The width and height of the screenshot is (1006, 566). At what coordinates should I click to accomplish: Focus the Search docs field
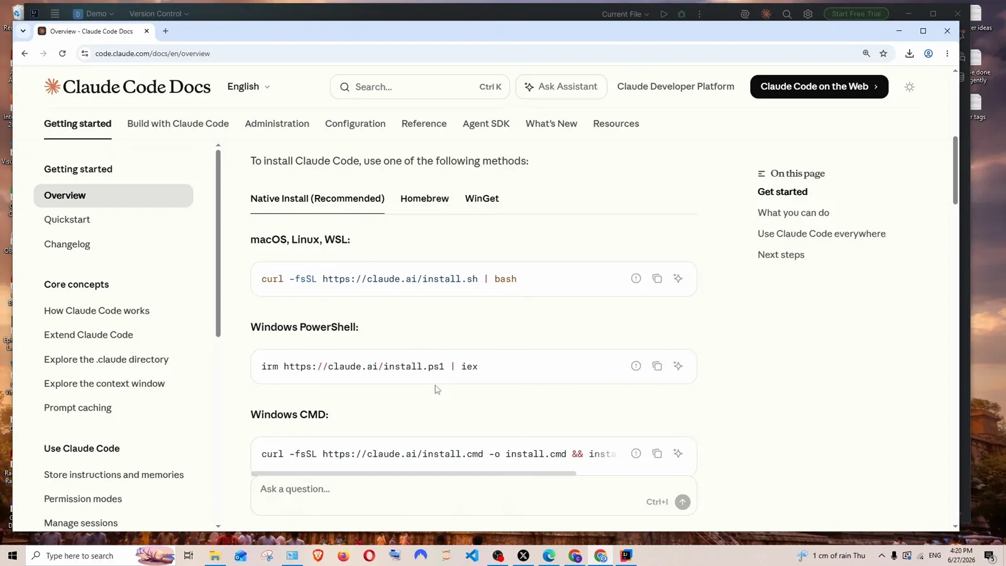click(x=419, y=87)
